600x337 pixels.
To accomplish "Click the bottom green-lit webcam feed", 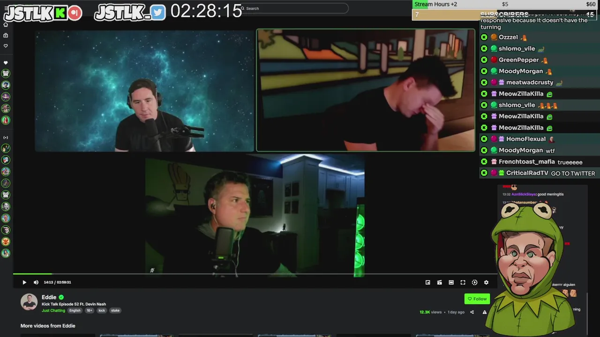I will [255, 216].
